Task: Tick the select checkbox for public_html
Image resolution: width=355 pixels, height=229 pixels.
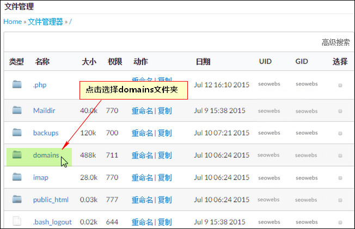Action: pos(340,200)
